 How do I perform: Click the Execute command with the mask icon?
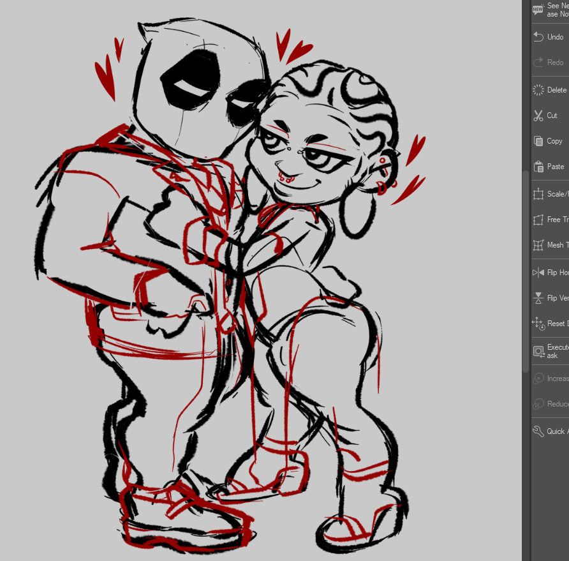click(x=538, y=351)
